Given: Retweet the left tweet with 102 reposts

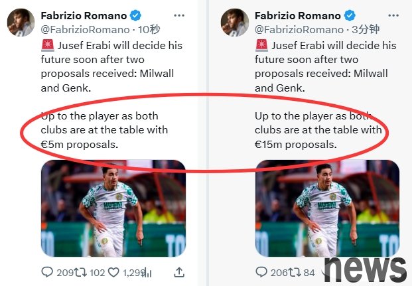Looking at the screenshot, I should pyautogui.click(x=82, y=272).
